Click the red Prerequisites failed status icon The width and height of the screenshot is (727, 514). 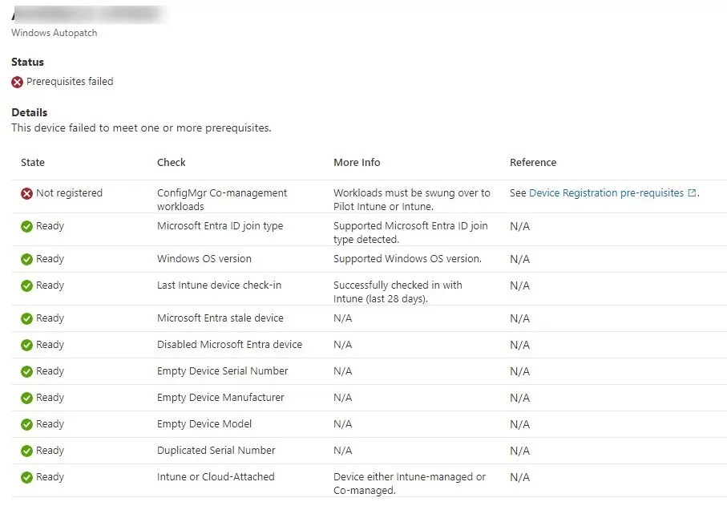(x=17, y=82)
